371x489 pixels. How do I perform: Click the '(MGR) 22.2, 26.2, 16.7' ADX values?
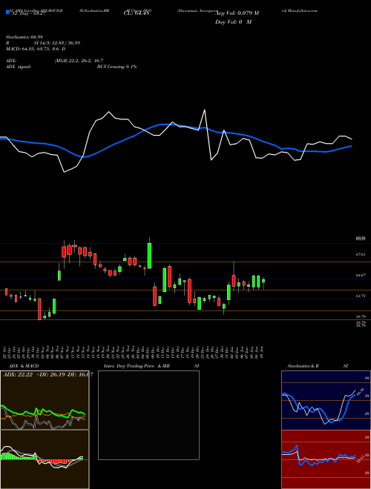(79, 61)
